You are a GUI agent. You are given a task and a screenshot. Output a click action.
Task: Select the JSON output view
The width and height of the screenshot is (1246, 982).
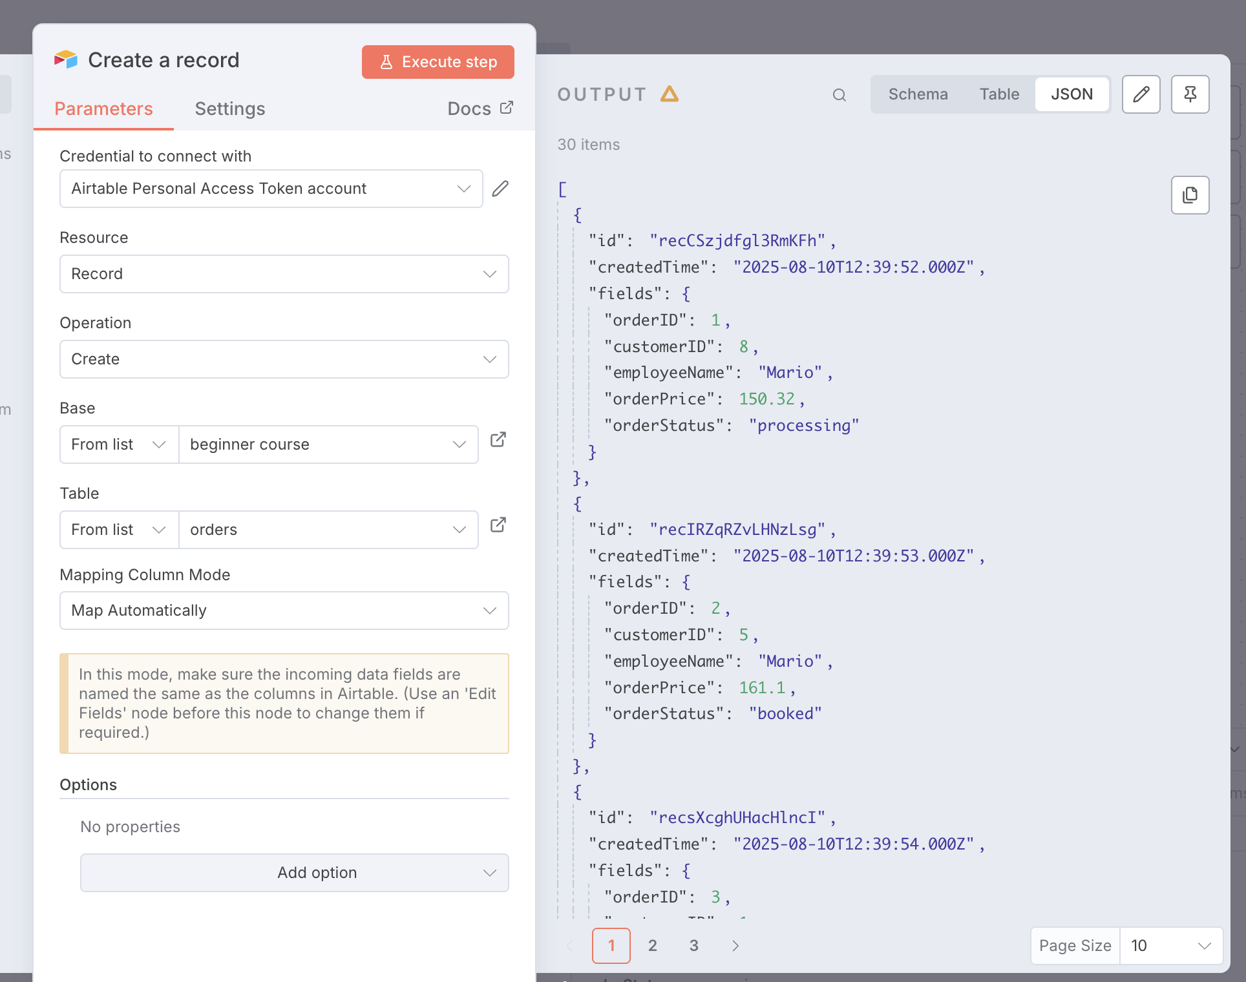[x=1072, y=94]
